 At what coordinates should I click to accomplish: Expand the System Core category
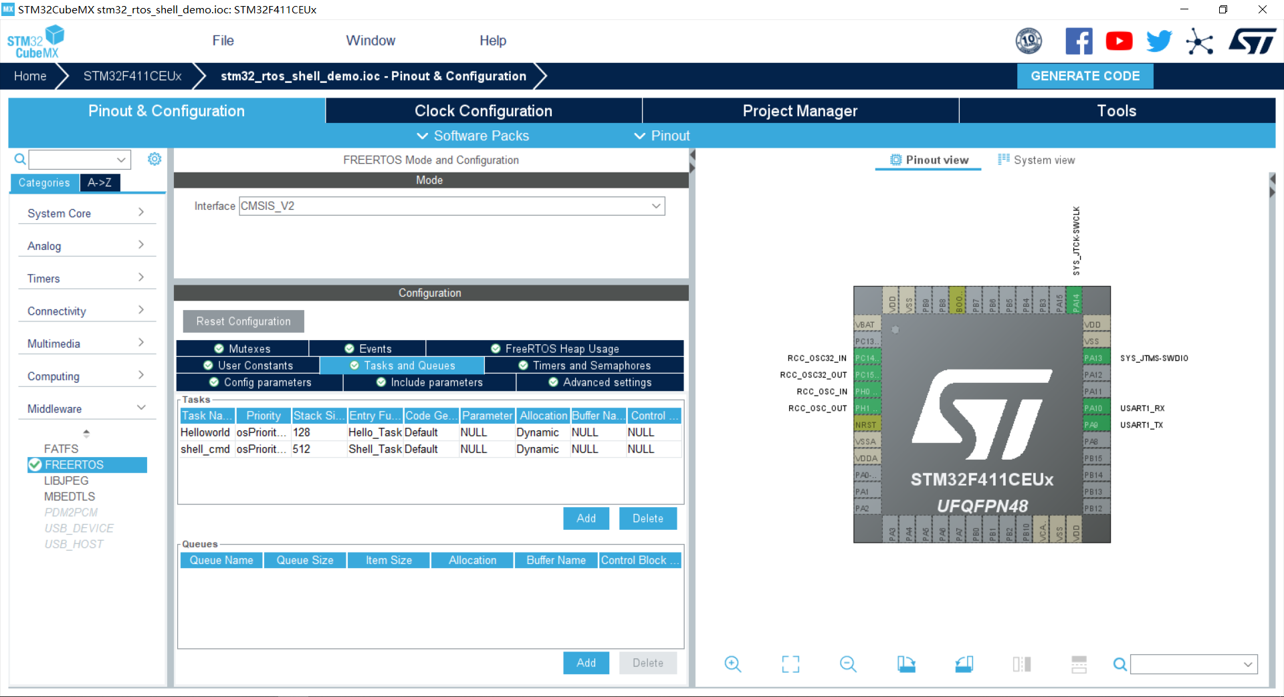87,213
